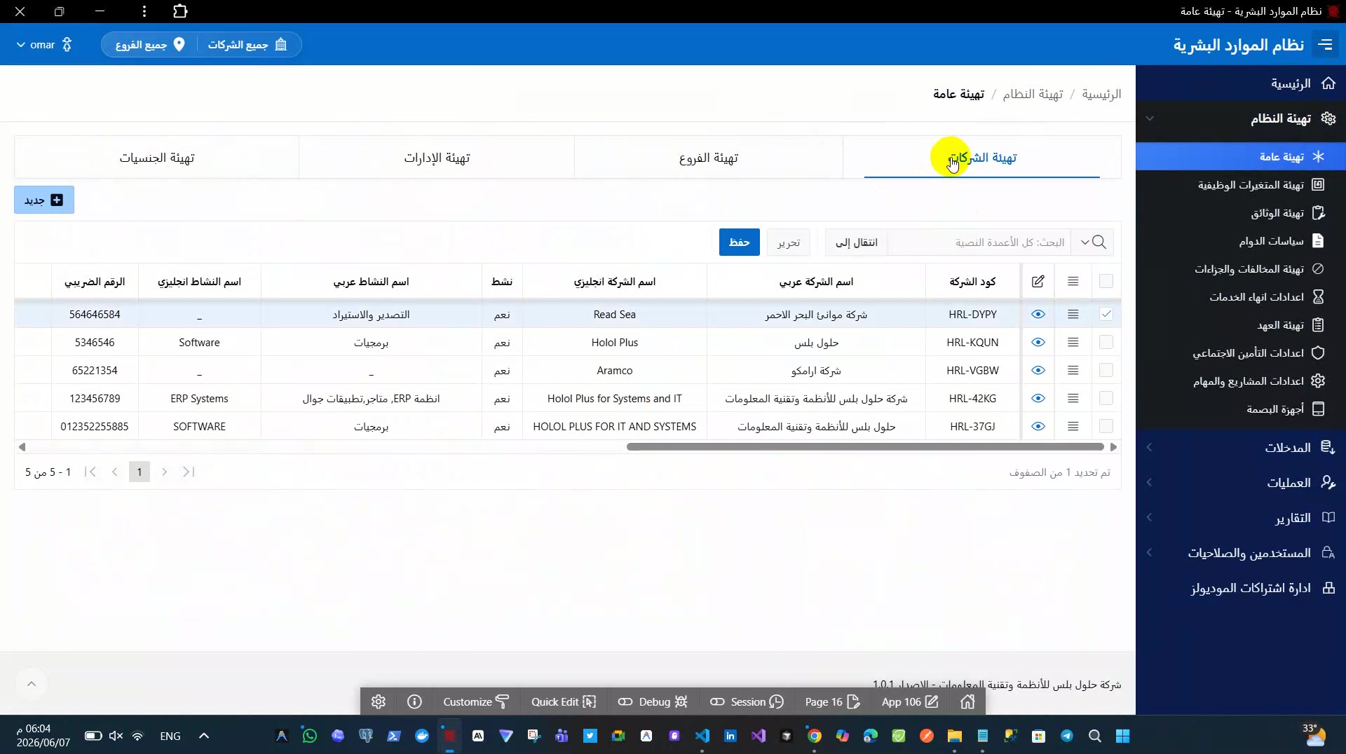Open the جميع الفروع branch filter
The width and height of the screenshot is (1346, 754).
[149, 45]
